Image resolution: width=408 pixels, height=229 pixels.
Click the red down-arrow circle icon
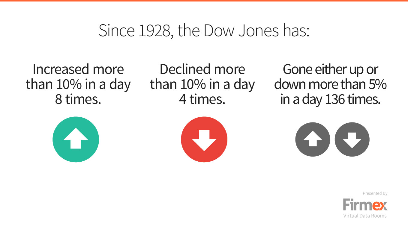[204, 139]
